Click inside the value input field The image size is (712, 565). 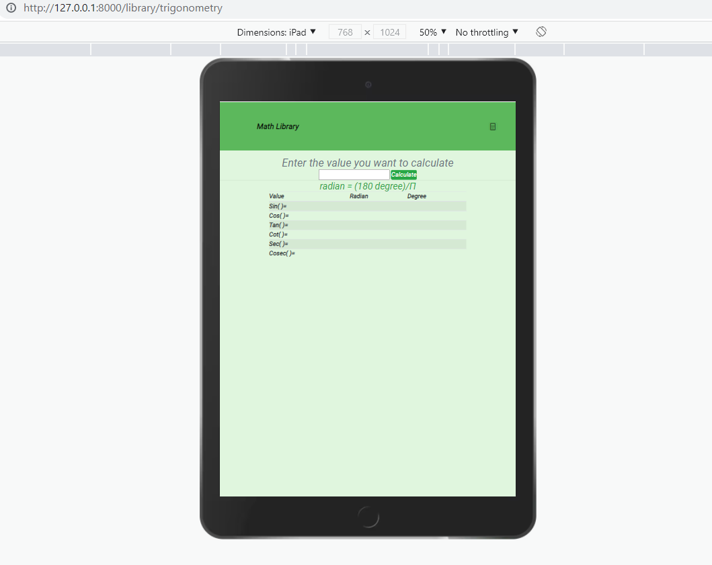coord(353,174)
